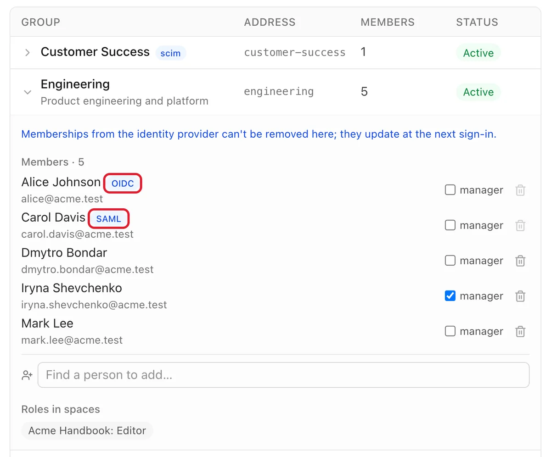Click the identity provider memberships notice
The width and height of the screenshot is (551, 457).
tap(259, 134)
